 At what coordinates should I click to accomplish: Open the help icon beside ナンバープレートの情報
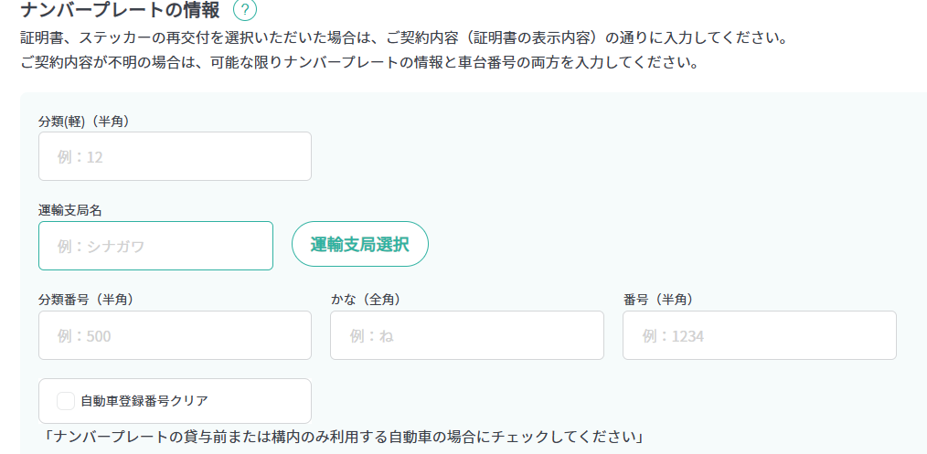point(245,10)
